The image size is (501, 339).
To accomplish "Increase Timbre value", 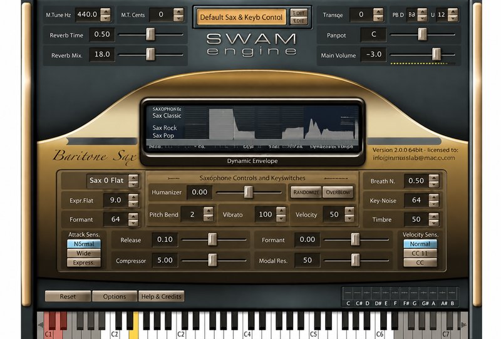I will pyautogui.click(x=433, y=216).
